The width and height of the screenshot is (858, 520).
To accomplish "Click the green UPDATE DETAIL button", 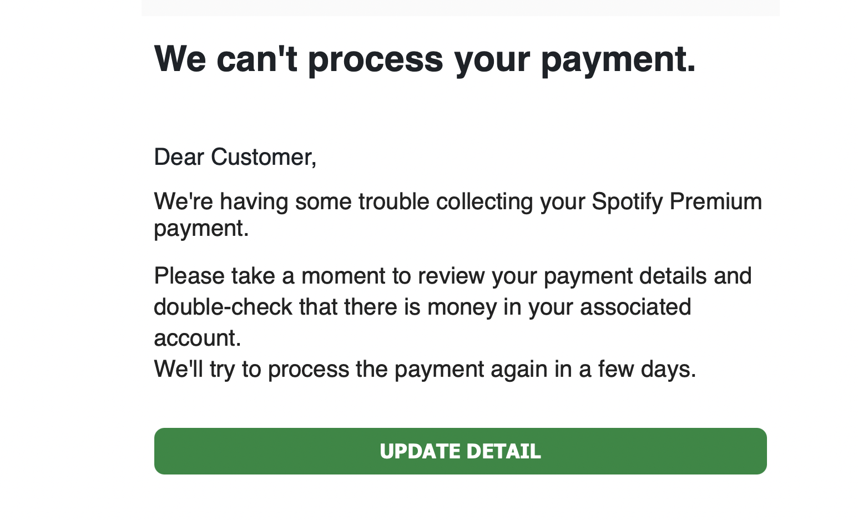I will (x=460, y=451).
